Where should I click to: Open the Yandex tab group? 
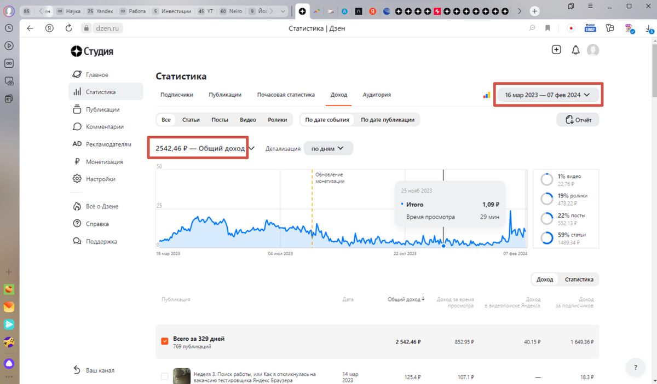pos(99,11)
